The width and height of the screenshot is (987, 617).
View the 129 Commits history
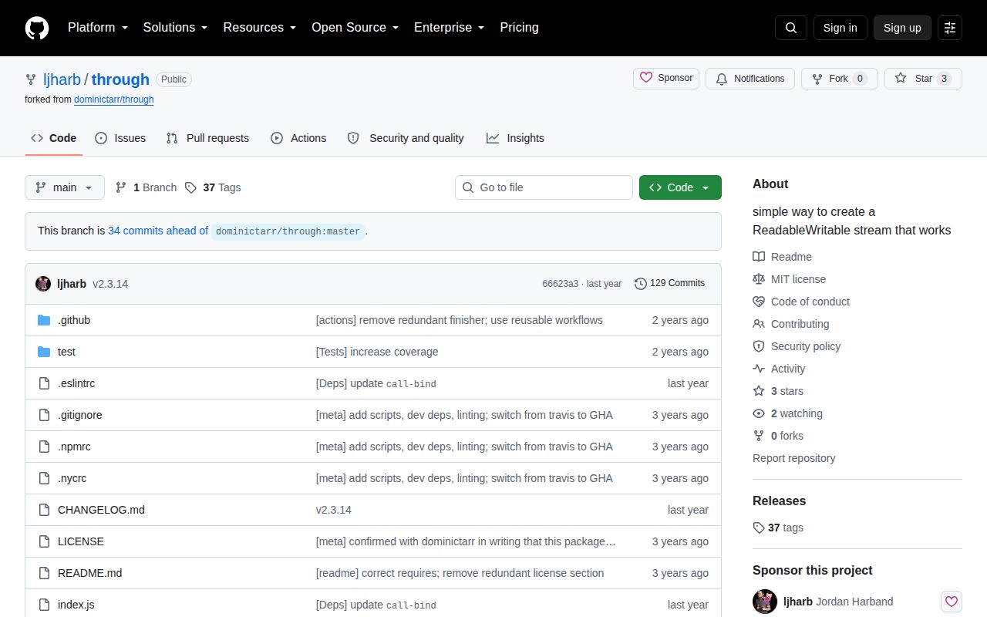tap(669, 283)
